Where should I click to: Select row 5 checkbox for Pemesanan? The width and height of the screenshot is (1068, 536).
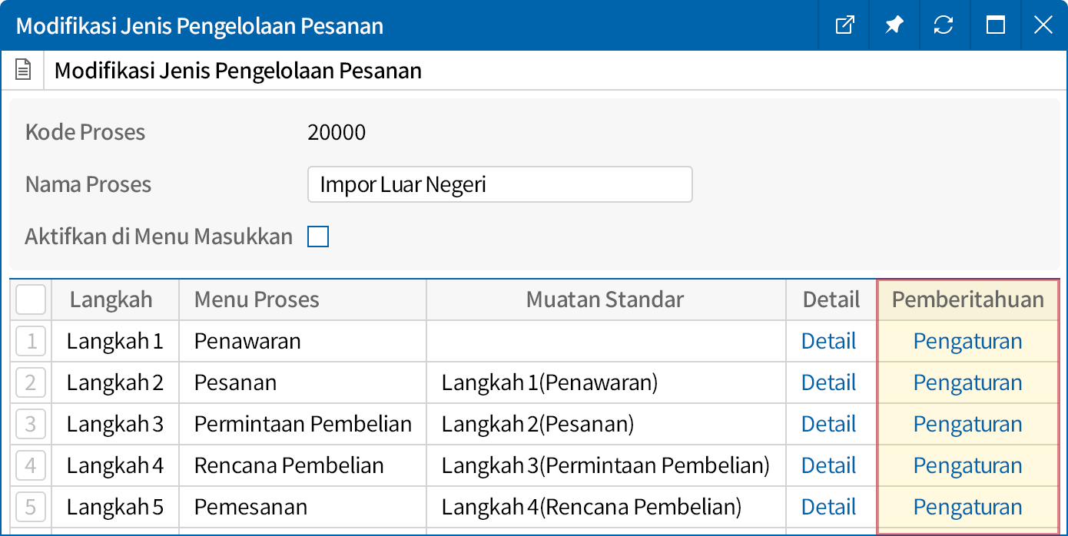click(31, 507)
